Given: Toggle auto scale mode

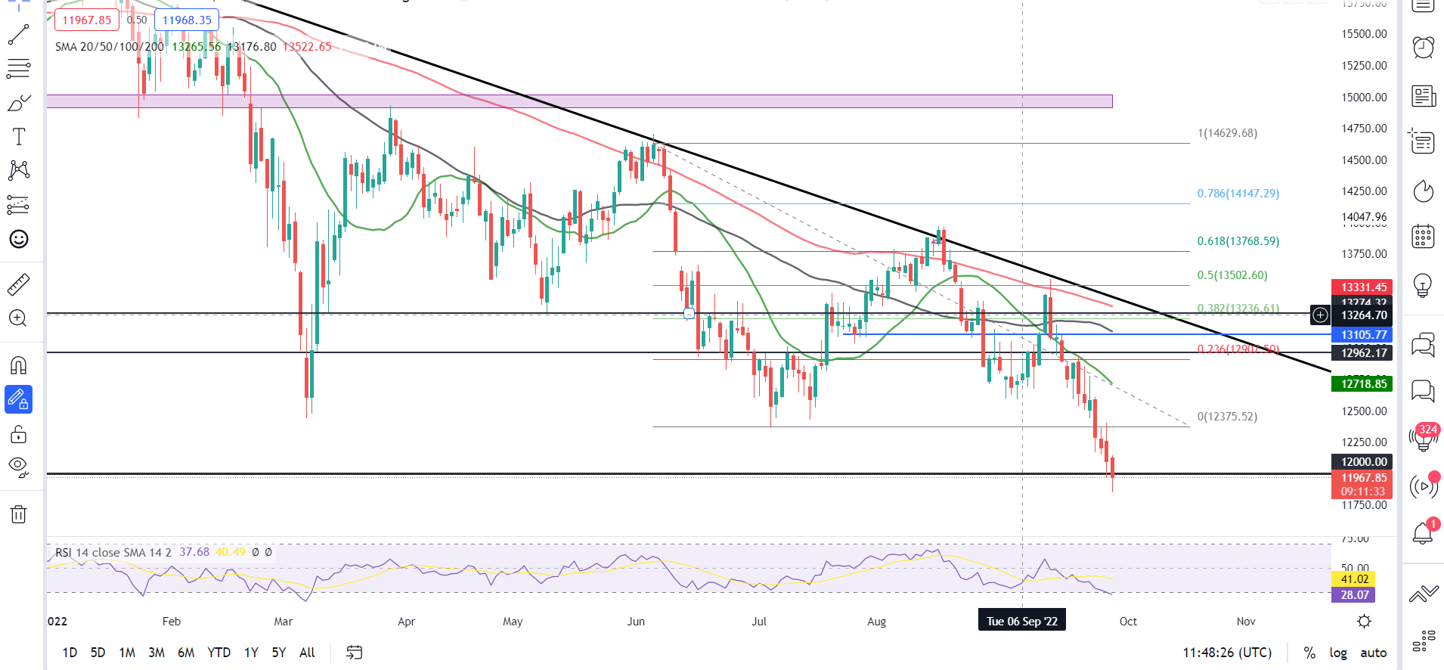Looking at the screenshot, I should pyautogui.click(x=1374, y=653).
